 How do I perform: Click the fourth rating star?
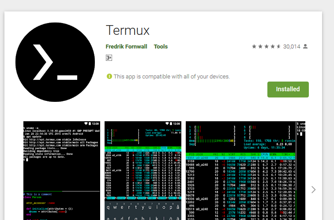[272, 46]
